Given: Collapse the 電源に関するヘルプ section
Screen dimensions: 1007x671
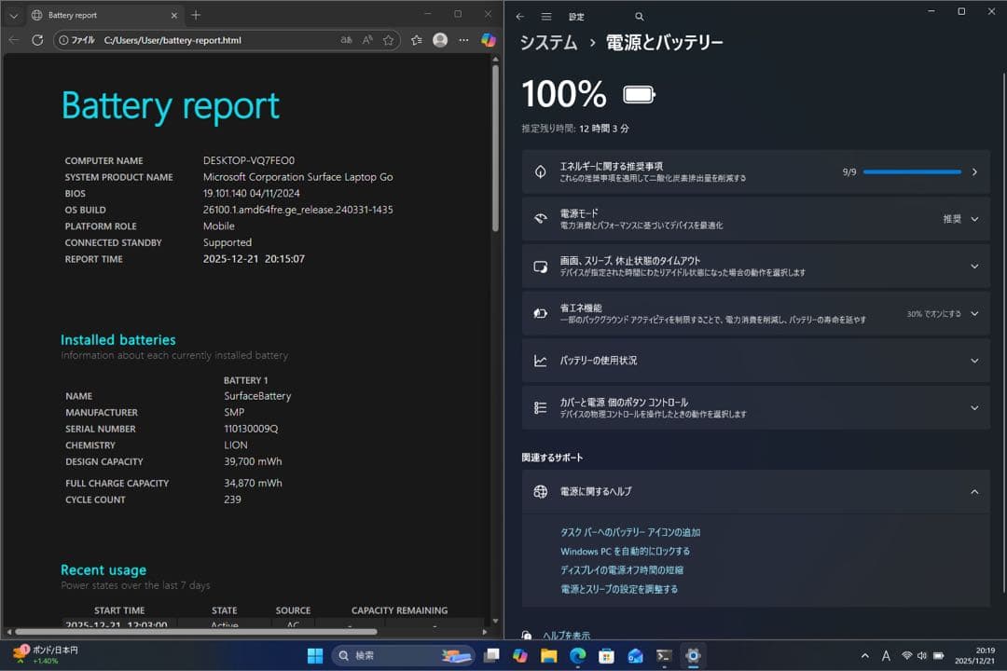Looking at the screenshot, I should [974, 491].
